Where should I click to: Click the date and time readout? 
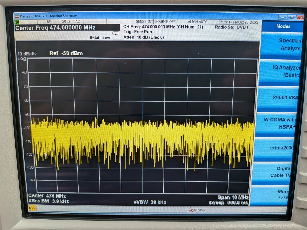(238, 22)
